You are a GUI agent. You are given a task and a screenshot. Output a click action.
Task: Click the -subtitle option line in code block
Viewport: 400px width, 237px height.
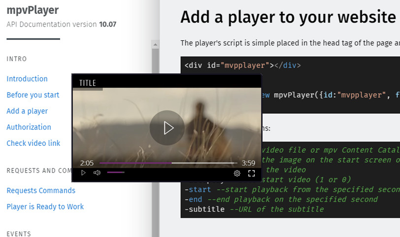pyautogui.click(x=254, y=209)
